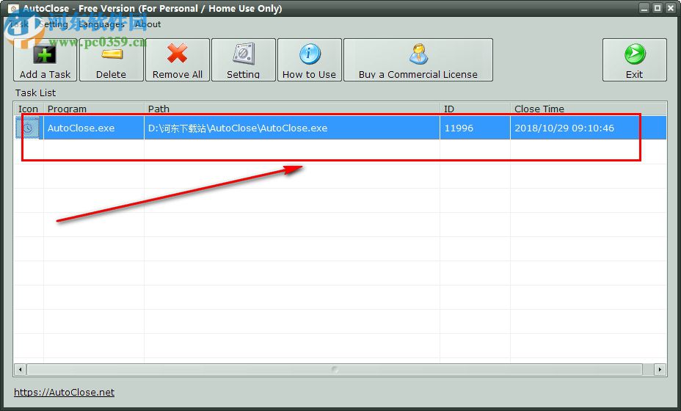This screenshot has height=411, width=681.
Task: Click the Icon column header
Action: click(x=29, y=109)
